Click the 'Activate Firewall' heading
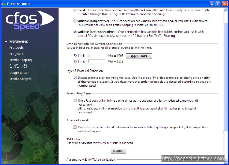This screenshot has height=165, width=229. point(77,120)
